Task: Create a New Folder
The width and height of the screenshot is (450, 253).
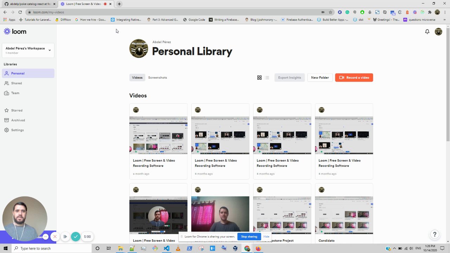Action: (320, 78)
